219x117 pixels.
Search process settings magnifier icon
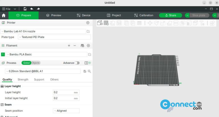point(89,71)
